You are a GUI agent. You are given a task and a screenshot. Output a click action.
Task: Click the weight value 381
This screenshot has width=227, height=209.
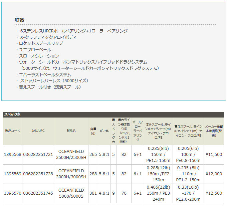click(93, 193)
